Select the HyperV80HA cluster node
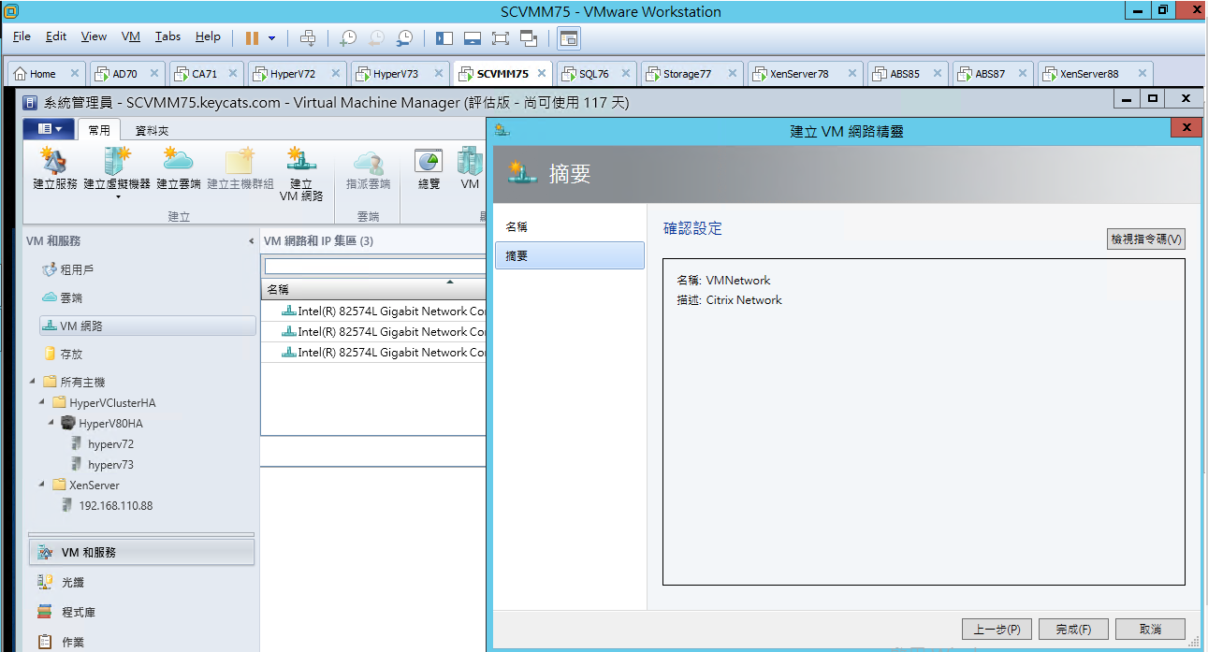1208x652 pixels. 110,424
